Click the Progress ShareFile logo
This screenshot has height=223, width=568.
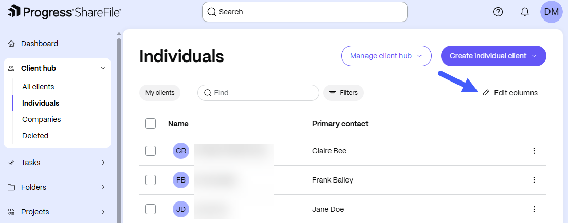pyautogui.click(x=64, y=12)
